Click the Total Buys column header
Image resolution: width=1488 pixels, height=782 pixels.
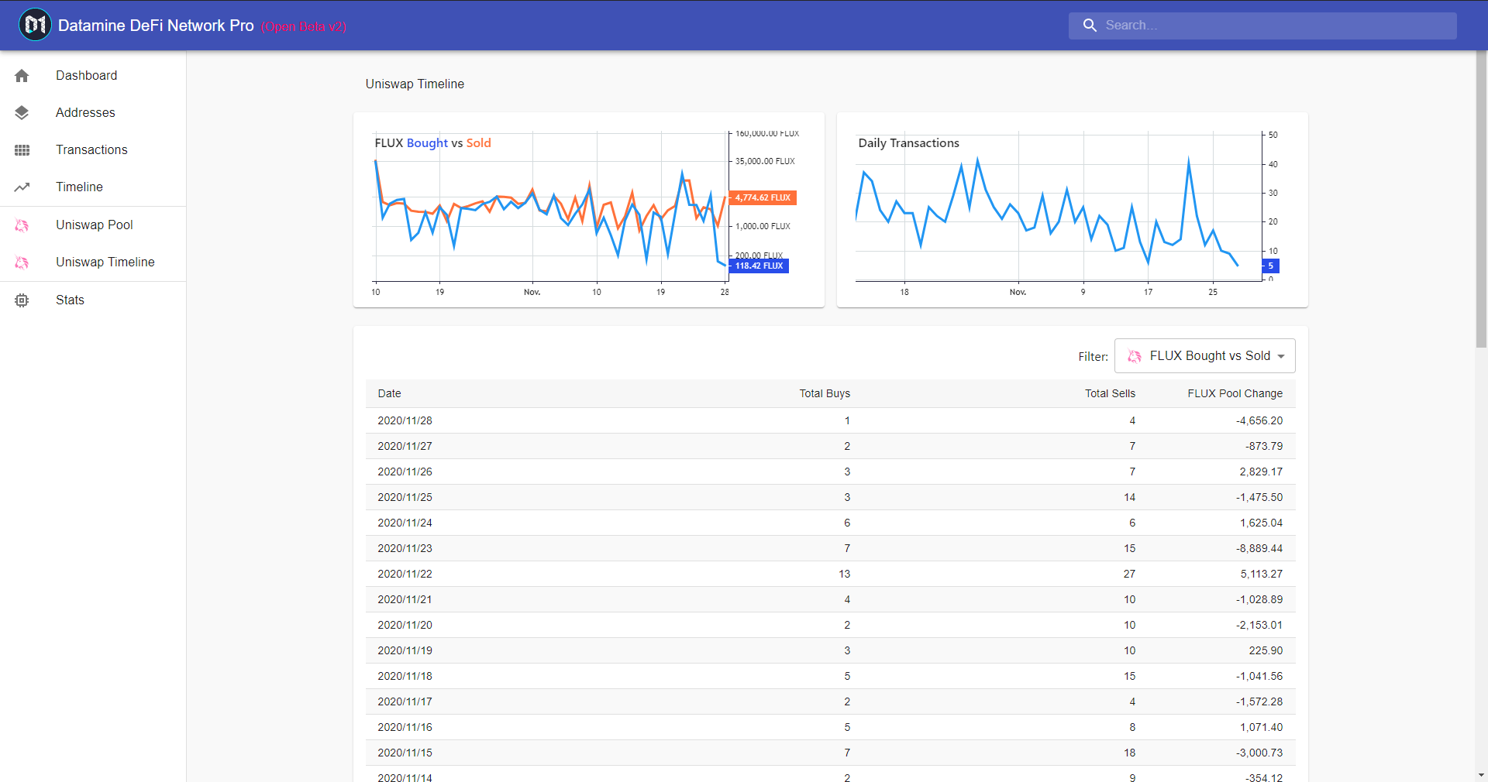[x=825, y=393]
